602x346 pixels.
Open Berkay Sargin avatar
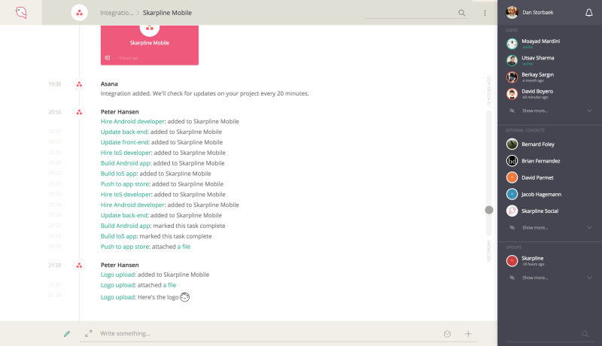pos(512,77)
